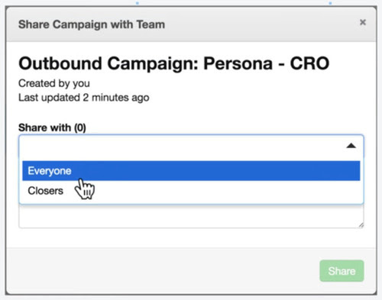
Task: Click the Outbound Campaign: Persona - CRO heading
Action: coord(174,63)
